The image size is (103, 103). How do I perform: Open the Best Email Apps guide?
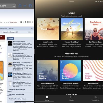tap(19, 82)
